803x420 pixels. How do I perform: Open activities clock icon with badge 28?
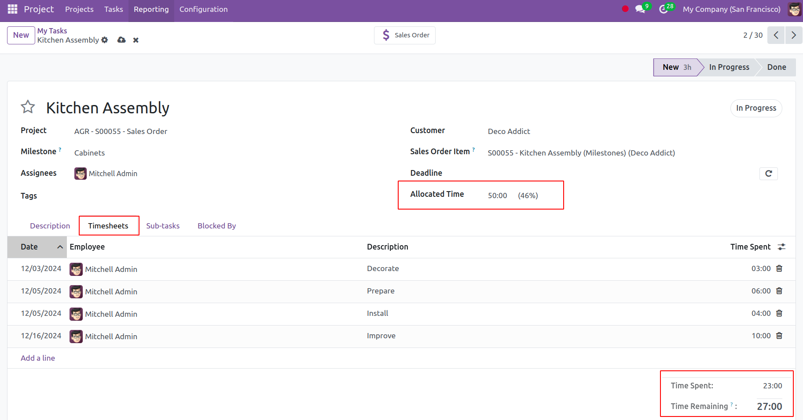click(x=664, y=9)
